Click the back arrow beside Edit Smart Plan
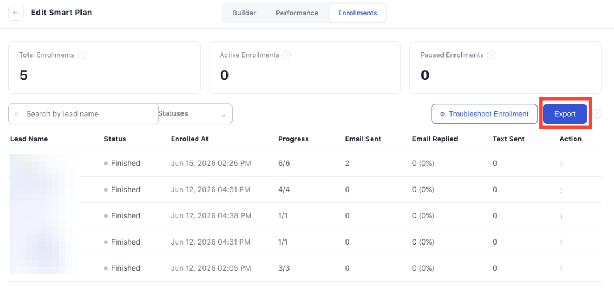The height and width of the screenshot is (293, 614). tap(15, 13)
